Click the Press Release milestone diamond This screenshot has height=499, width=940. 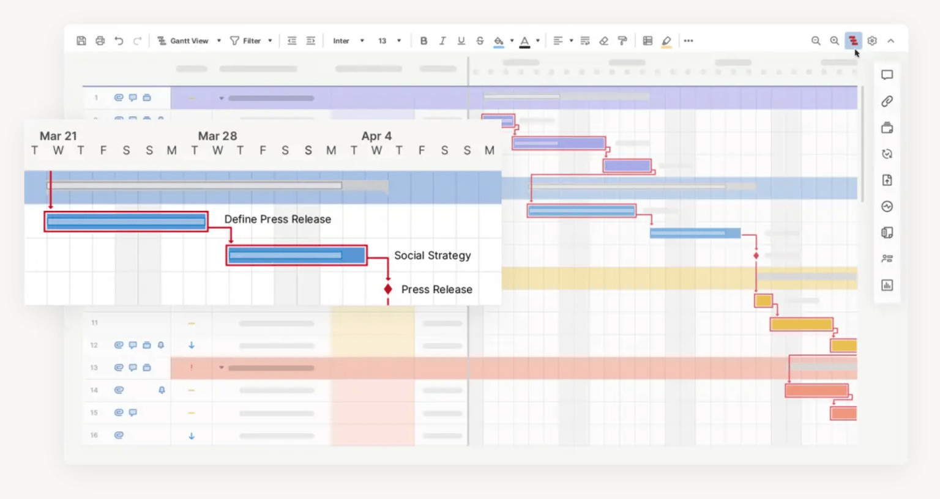pos(387,289)
